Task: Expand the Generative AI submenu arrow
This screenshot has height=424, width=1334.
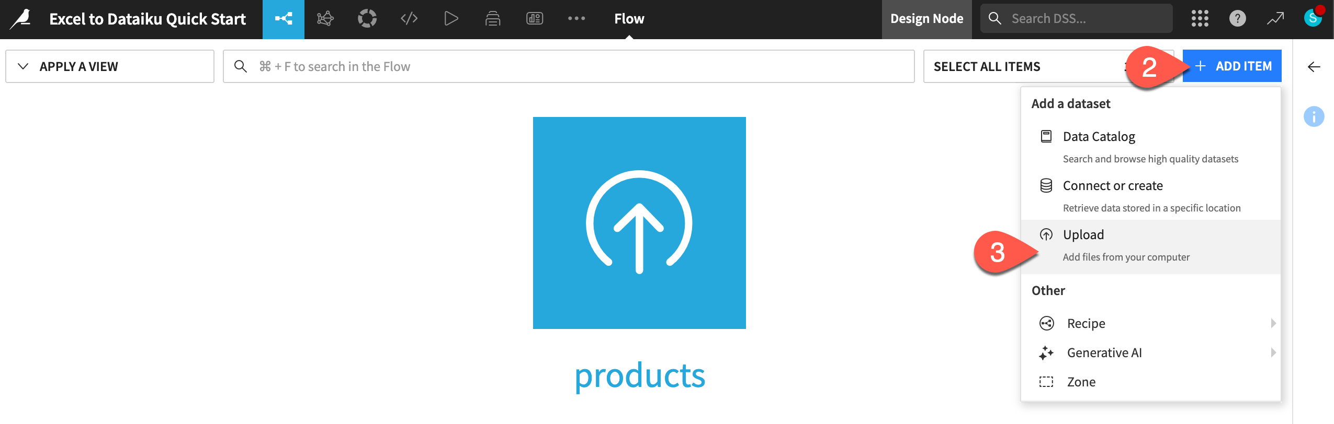Action: [x=1273, y=352]
